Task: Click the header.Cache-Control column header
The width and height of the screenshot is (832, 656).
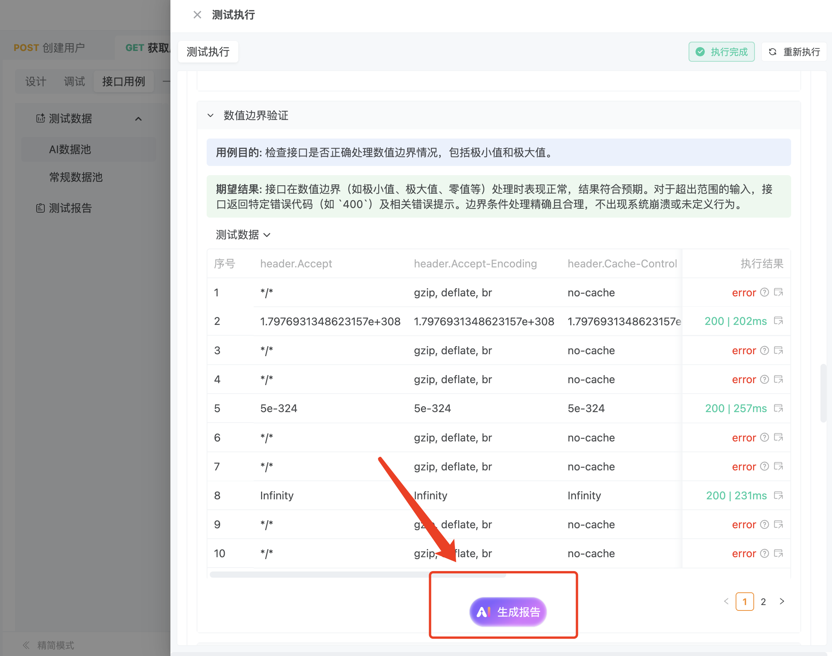Action: 622,264
